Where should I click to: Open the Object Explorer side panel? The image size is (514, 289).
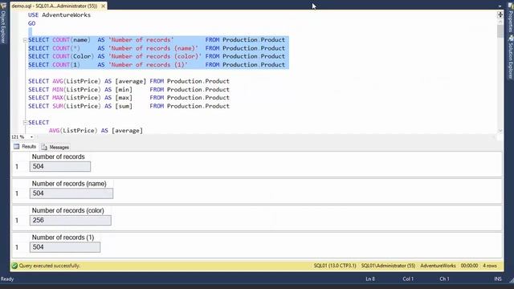tap(3, 26)
